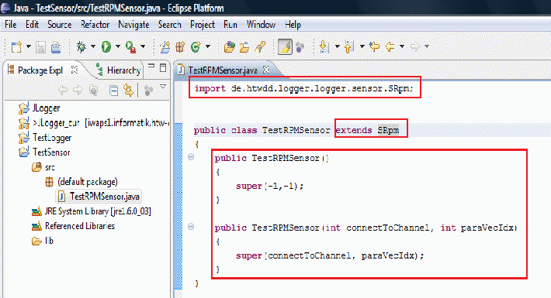
Task: Open the Refactor menu
Action: pyautogui.click(x=95, y=25)
